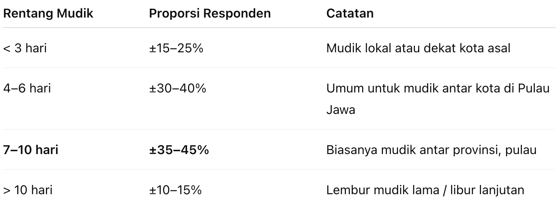The image size is (557, 220).
Task: Select the '±15–25%' proportion cell
Action: [176, 48]
